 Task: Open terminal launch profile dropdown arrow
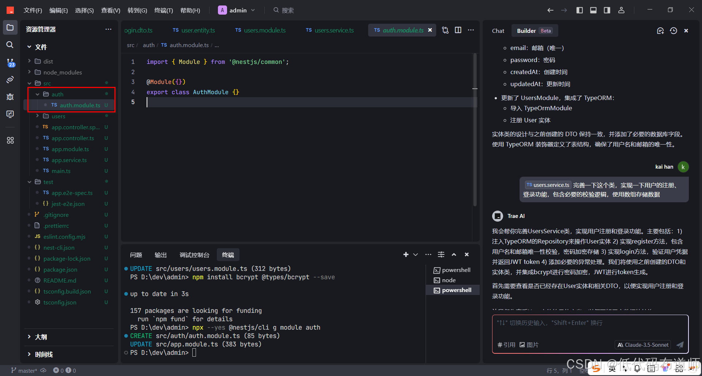pyautogui.click(x=416, y=254)
